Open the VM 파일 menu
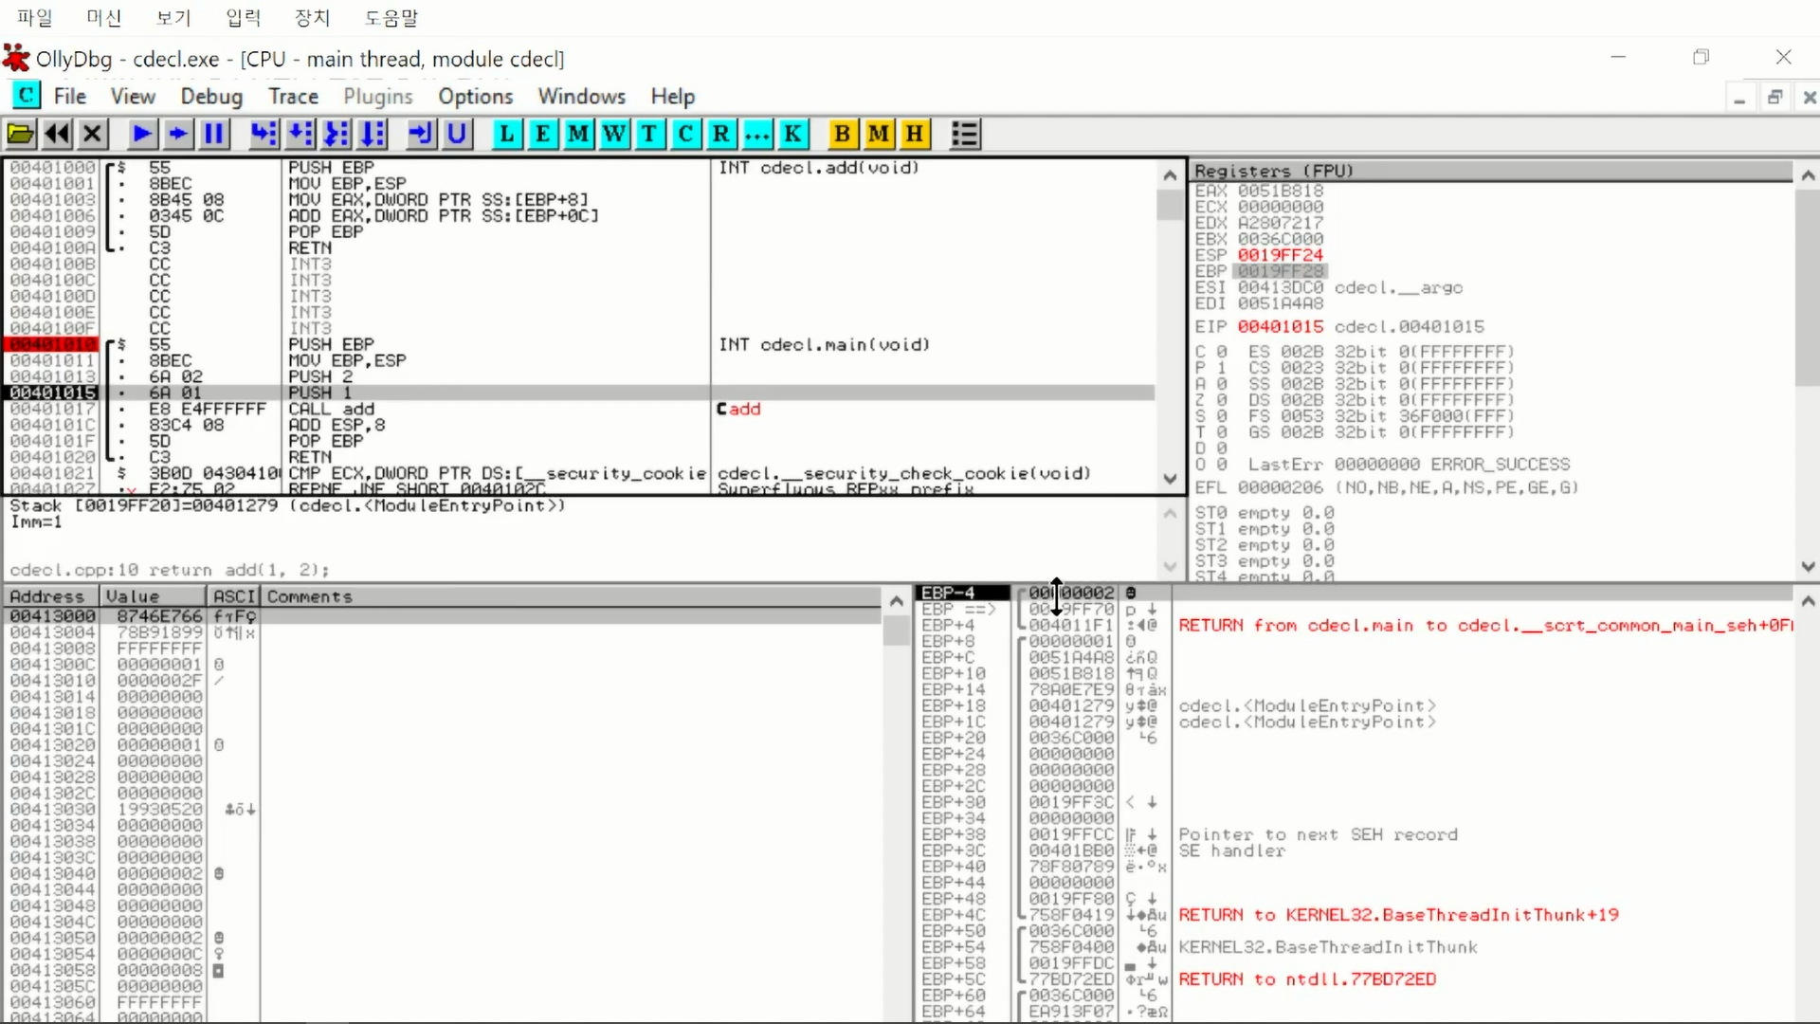 tap(35, 17)
